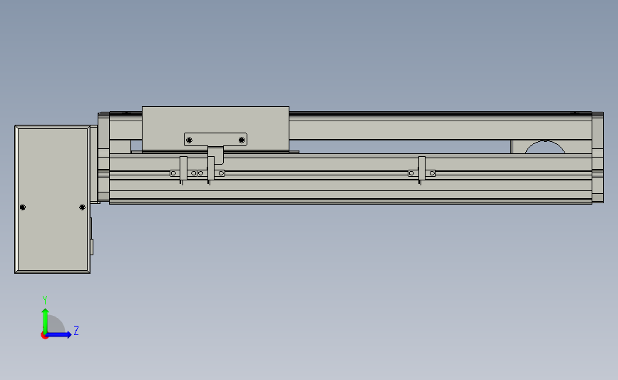Select the right end cap of the actuator

[x=597, y=158]
